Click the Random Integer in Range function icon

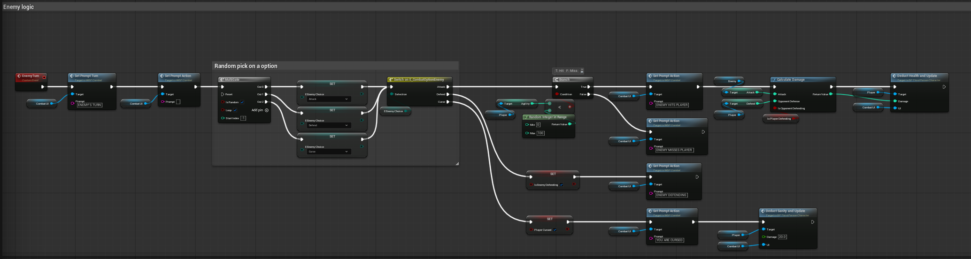click(526, 117)
